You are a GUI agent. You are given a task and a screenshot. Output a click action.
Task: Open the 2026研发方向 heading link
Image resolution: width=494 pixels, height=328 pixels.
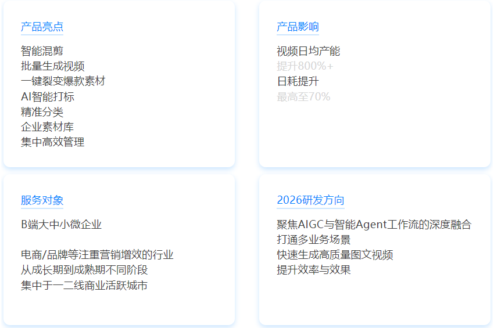[310, 200]
